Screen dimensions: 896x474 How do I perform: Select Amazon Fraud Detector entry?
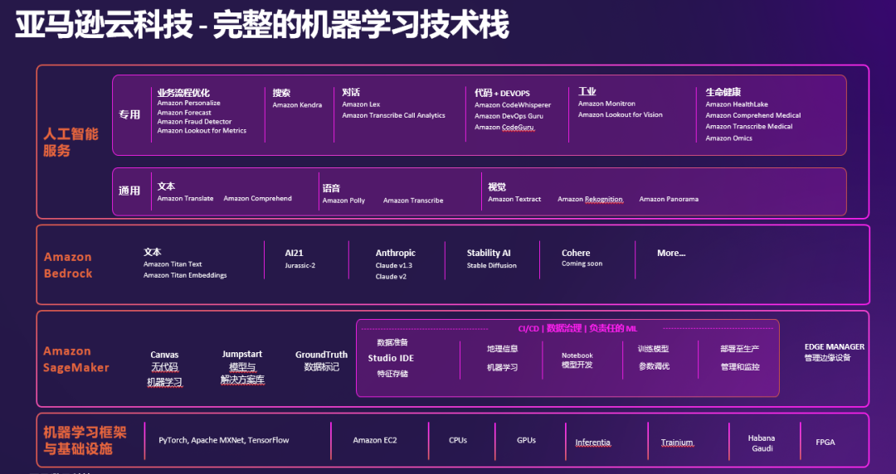pos(194,122)
